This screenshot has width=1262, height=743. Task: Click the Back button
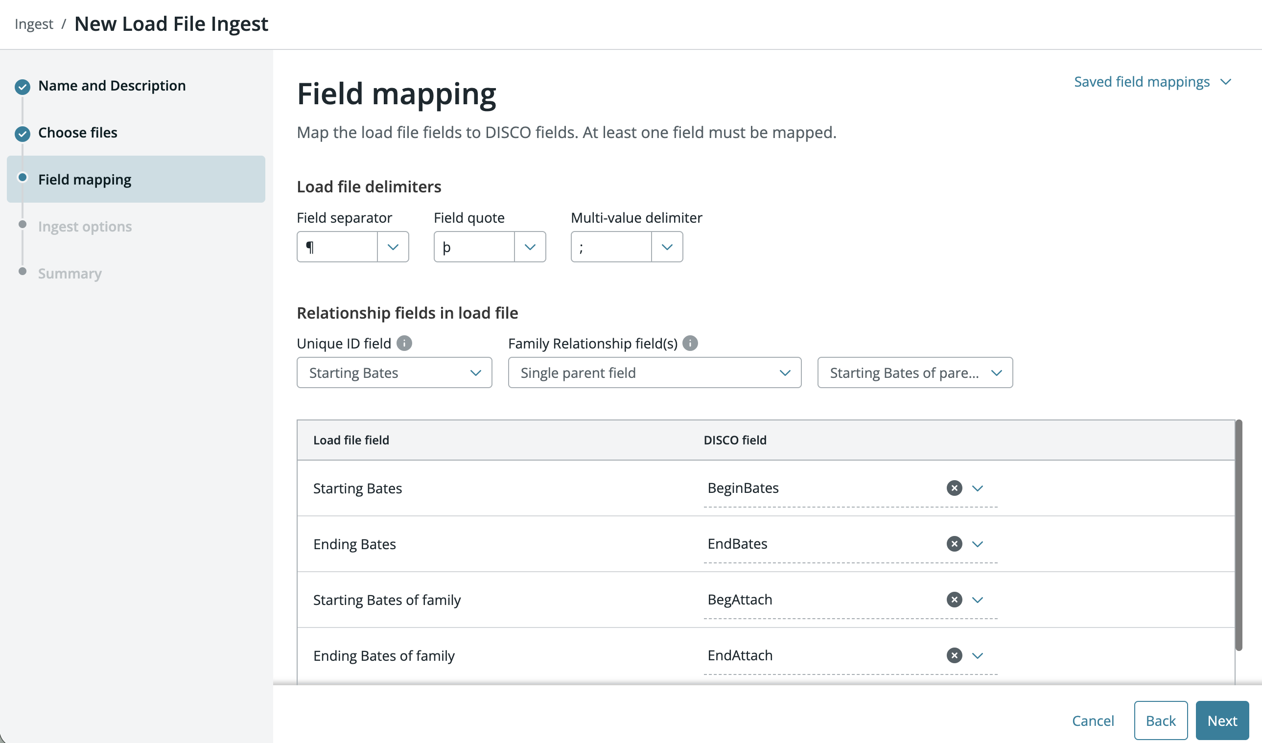[1161, 720]
